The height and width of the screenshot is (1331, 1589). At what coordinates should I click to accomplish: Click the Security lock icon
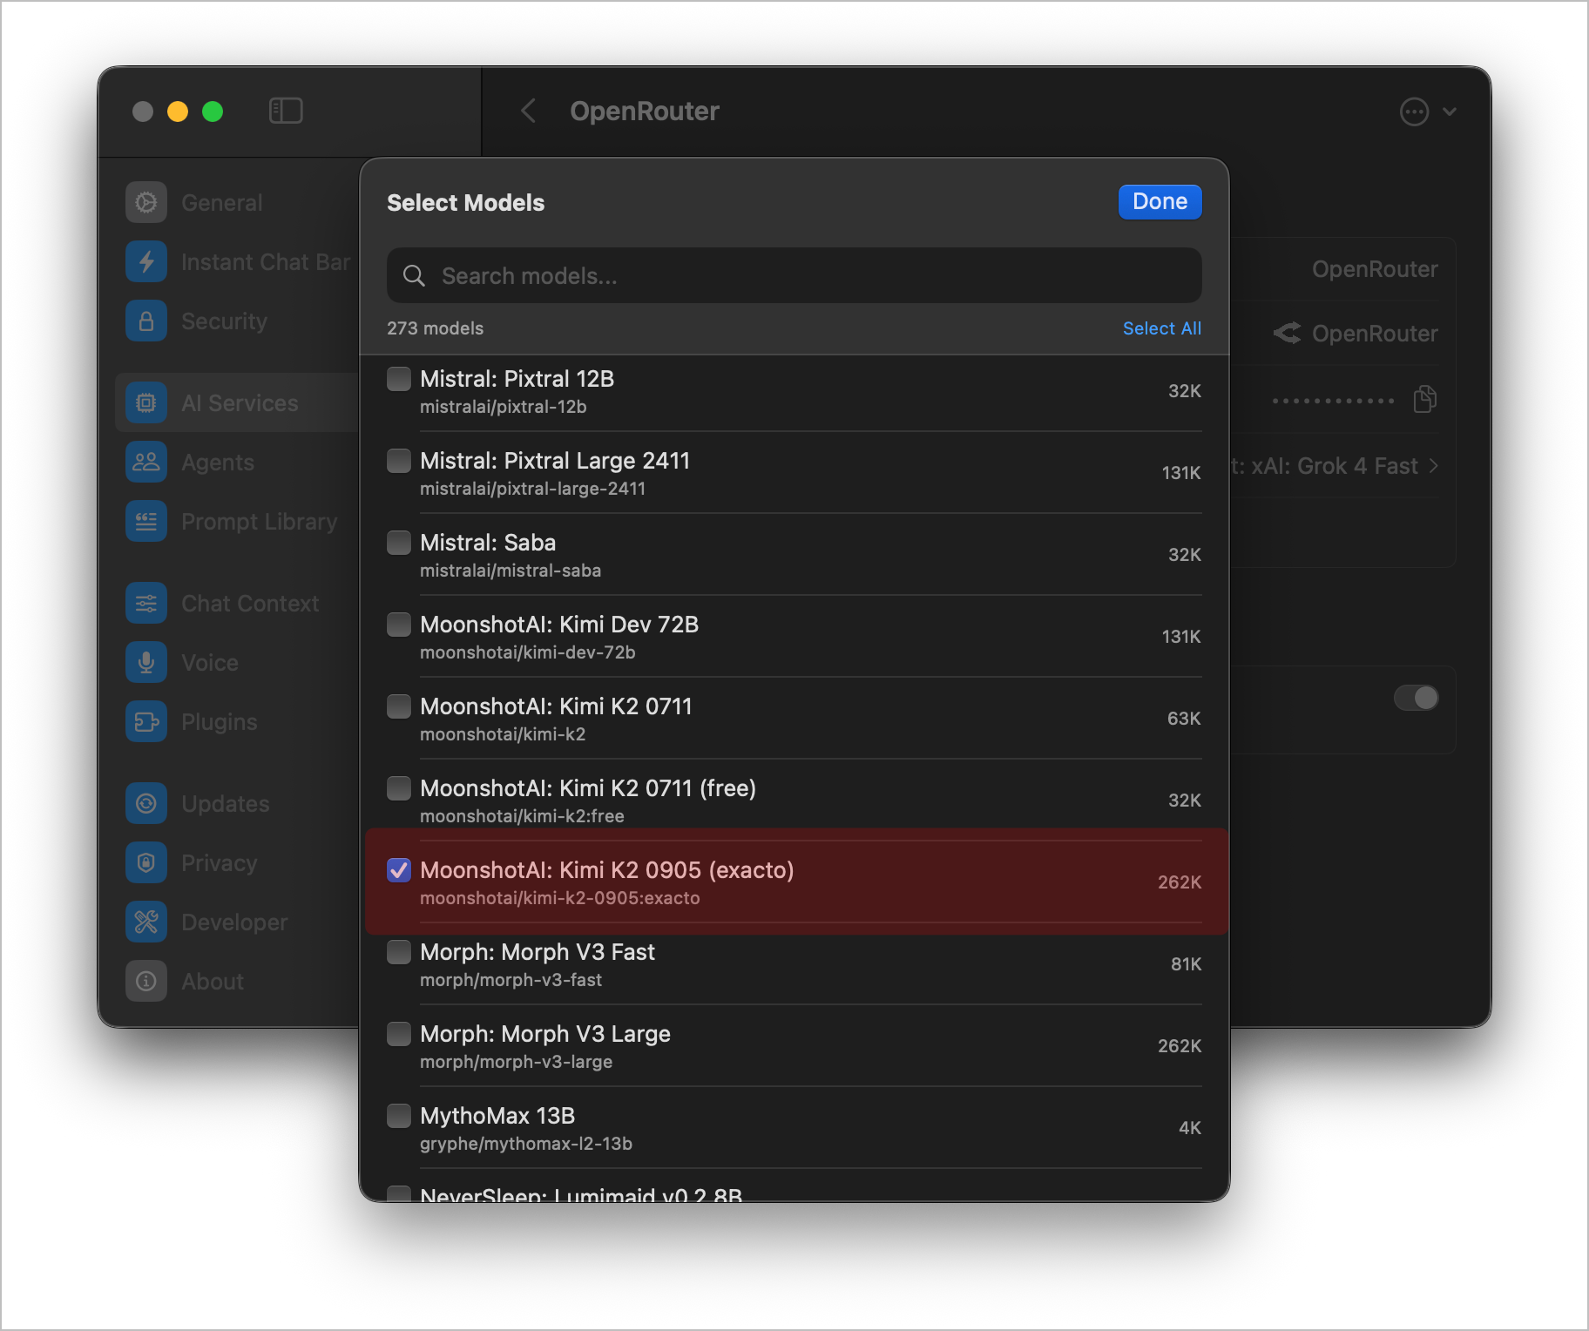(146, 321)
